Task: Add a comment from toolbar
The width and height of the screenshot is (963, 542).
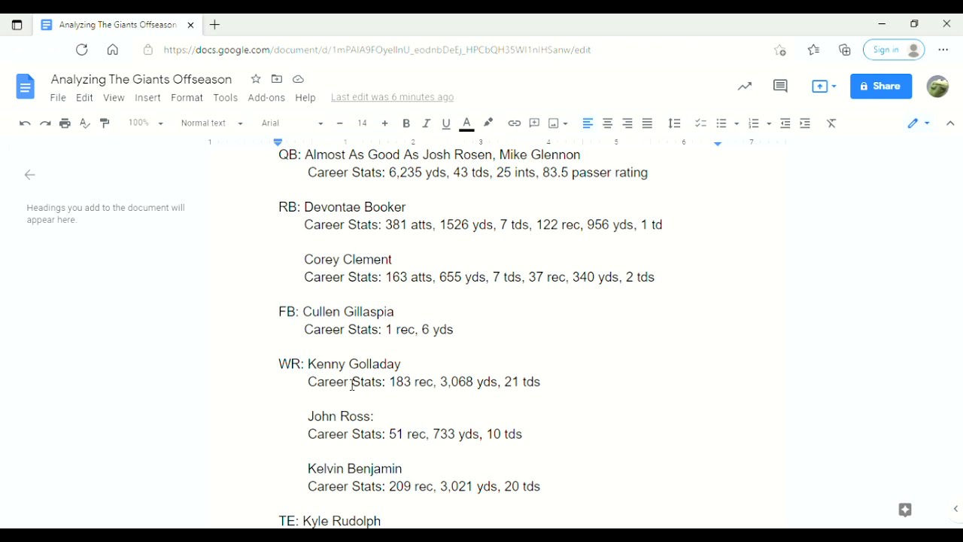Action: point(535,123)
